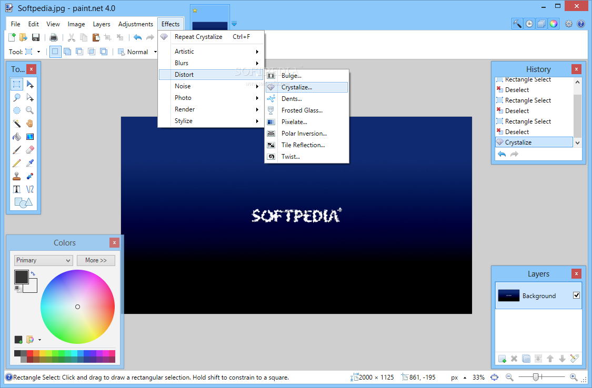Screen dimensions: 592x388
Task: Choose Replace selection mode
Action: tap(55, 52)
